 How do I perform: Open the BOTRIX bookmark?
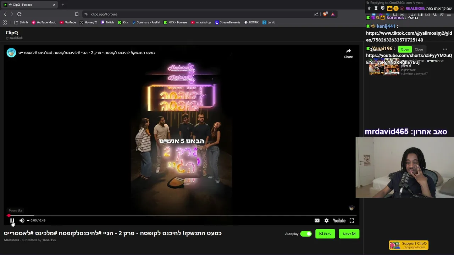point(251,22)
